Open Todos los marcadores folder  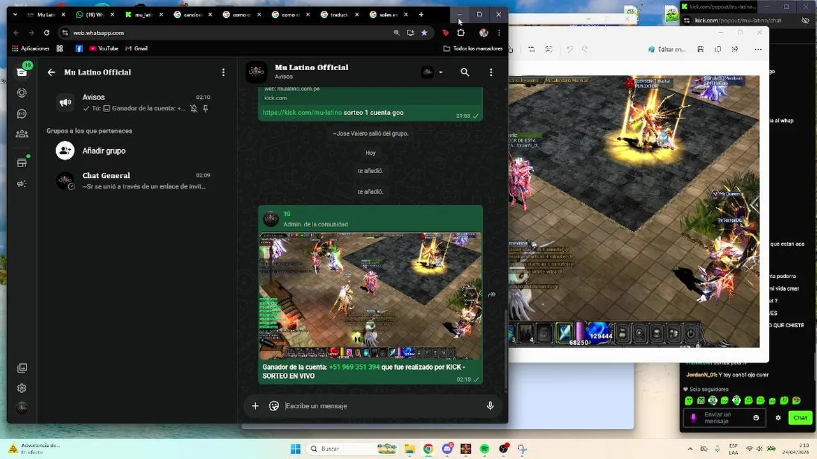coord(473,48)
